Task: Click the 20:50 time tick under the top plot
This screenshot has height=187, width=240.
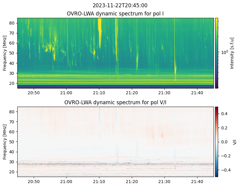Action: (33, 92)
